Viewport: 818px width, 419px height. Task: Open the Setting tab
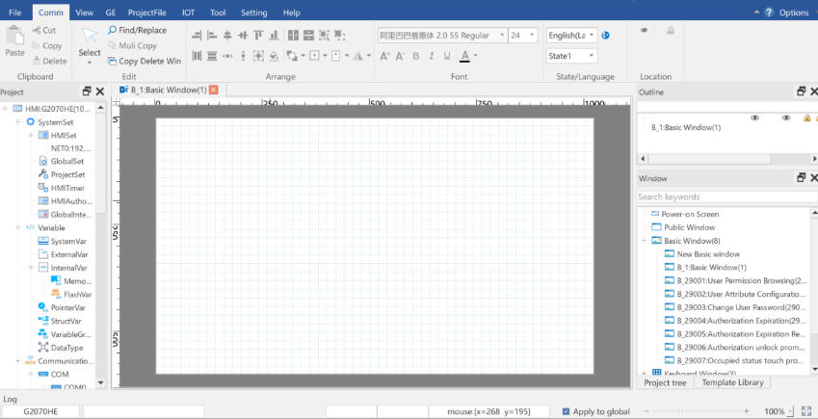pyautogui.click(x=254, y=13)
